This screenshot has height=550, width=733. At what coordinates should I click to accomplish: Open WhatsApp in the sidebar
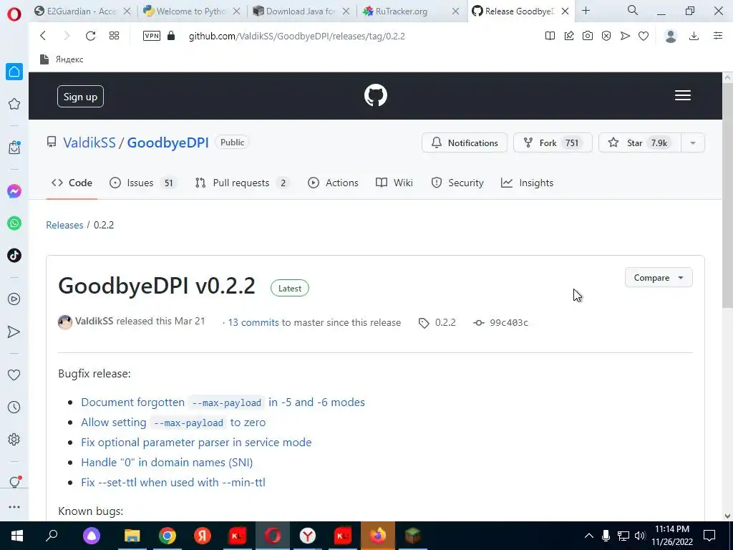click(x=14, y=223)
